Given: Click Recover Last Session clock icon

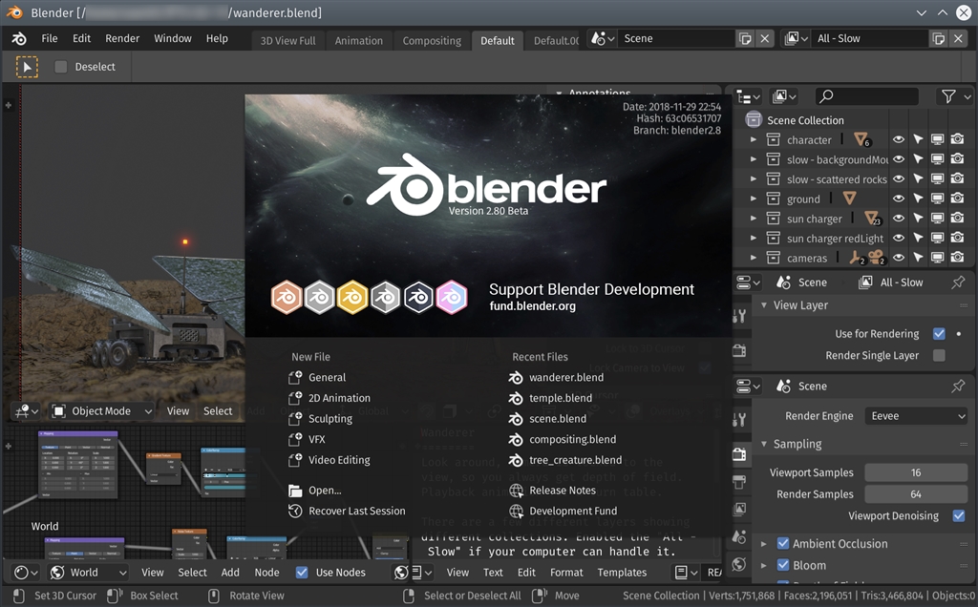Looking at the screenshot, I should [x=295, y=511].
